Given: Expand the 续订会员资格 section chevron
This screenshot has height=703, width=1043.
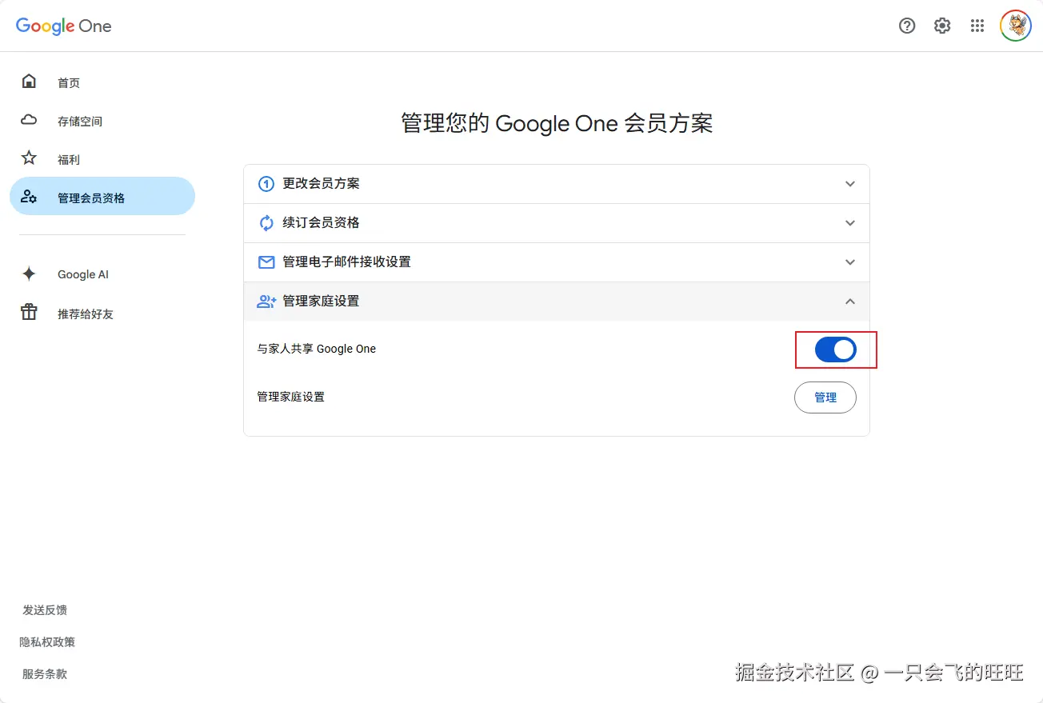Looking at the screenshot, I should pos(850,223).
